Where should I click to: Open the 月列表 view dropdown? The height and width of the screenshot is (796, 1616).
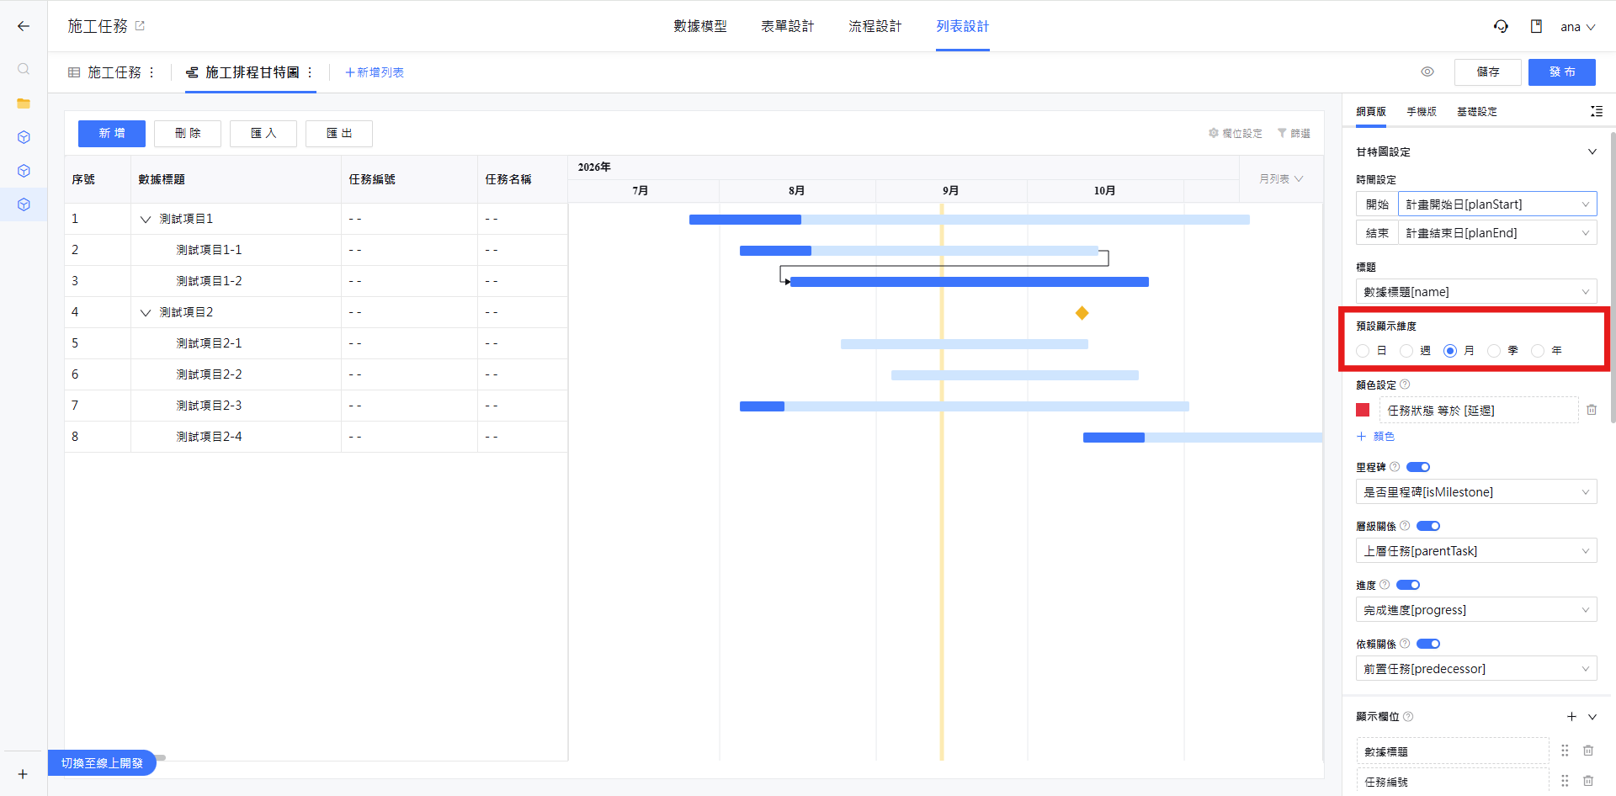click(x=1280, y=179)
